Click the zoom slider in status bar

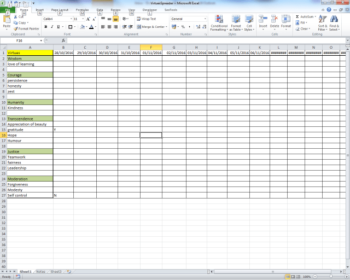pyautogui.click(x=329, y=277)
